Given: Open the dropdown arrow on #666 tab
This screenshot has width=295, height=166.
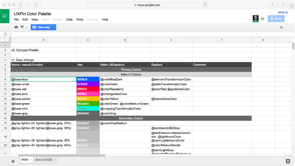Looking at the screenshot, I should [31, 160].
